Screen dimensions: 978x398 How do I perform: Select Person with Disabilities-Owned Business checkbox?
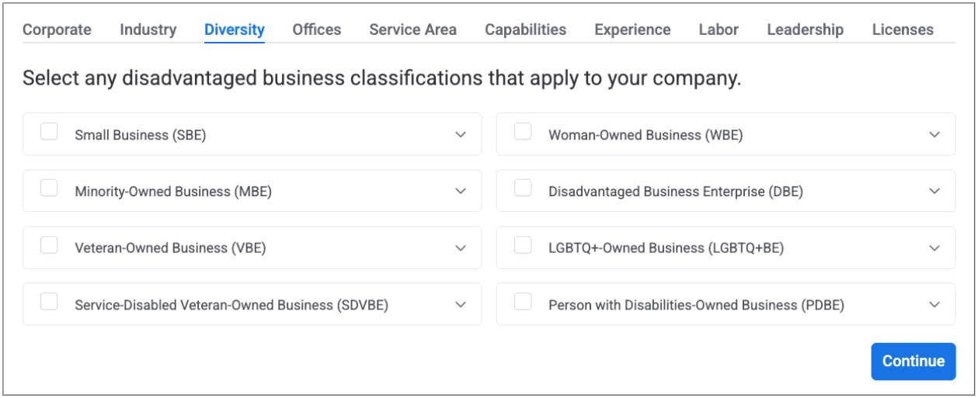click(523, 302)
